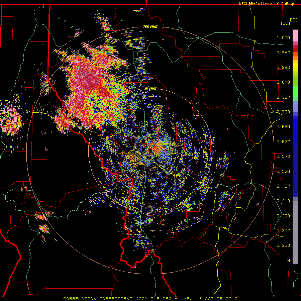
Task: Click the TH threshold legend label
Action: pyautogui.click(x=287, y=261)
